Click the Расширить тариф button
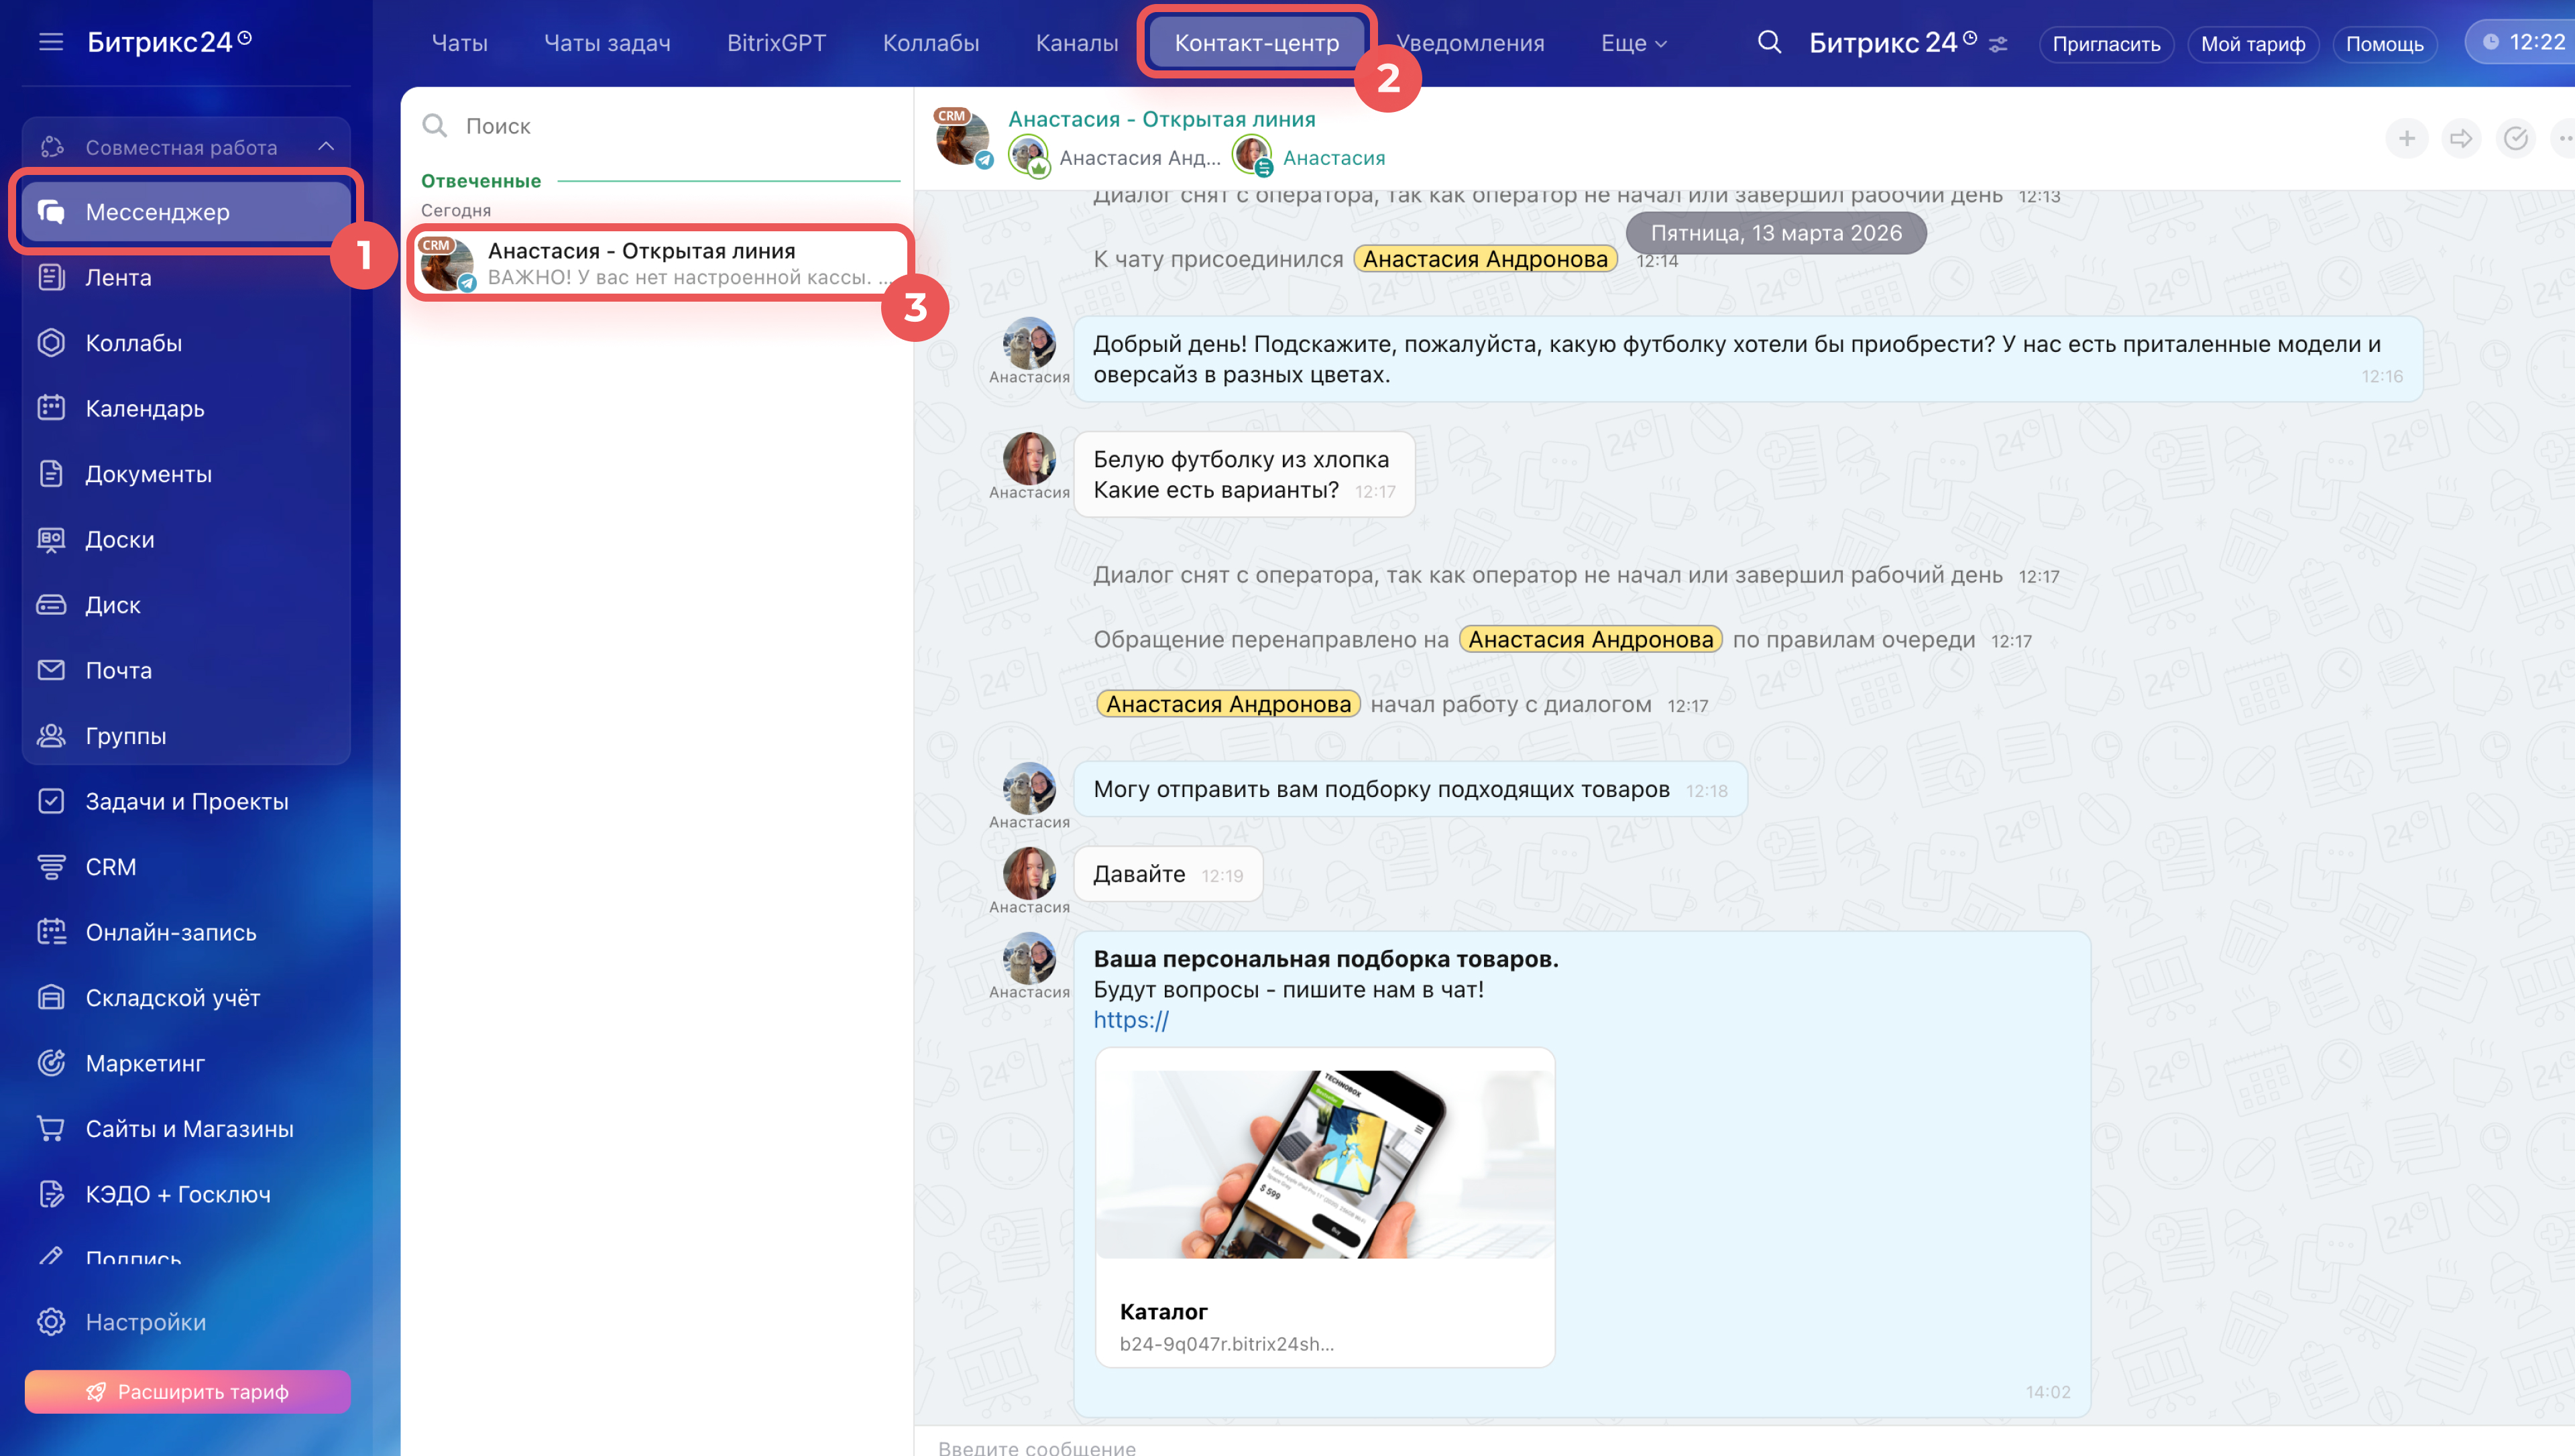The image size is (2575, 1456). coord(187,1391)
